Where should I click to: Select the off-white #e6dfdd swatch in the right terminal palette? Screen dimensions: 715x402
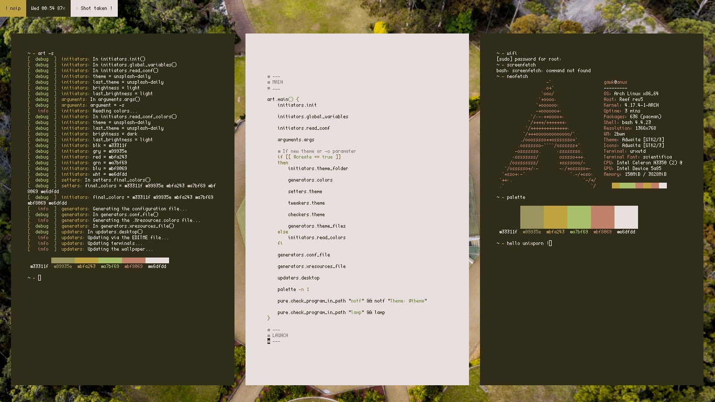pyautogui.click(x=626, y=217)
